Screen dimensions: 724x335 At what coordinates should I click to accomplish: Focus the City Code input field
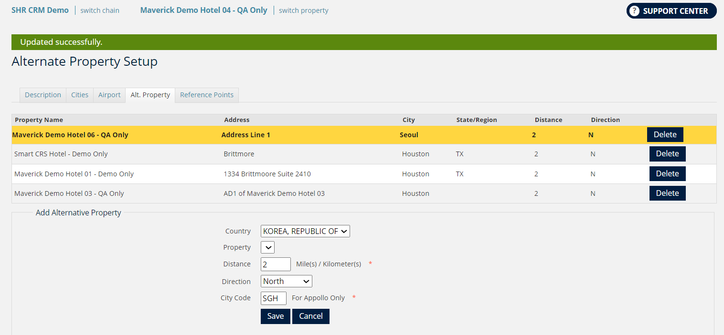[274, 298]
